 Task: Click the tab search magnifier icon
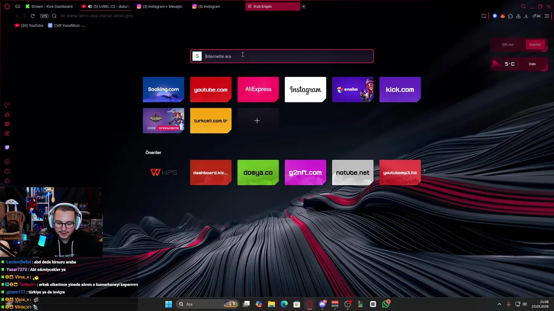(523, 6)
